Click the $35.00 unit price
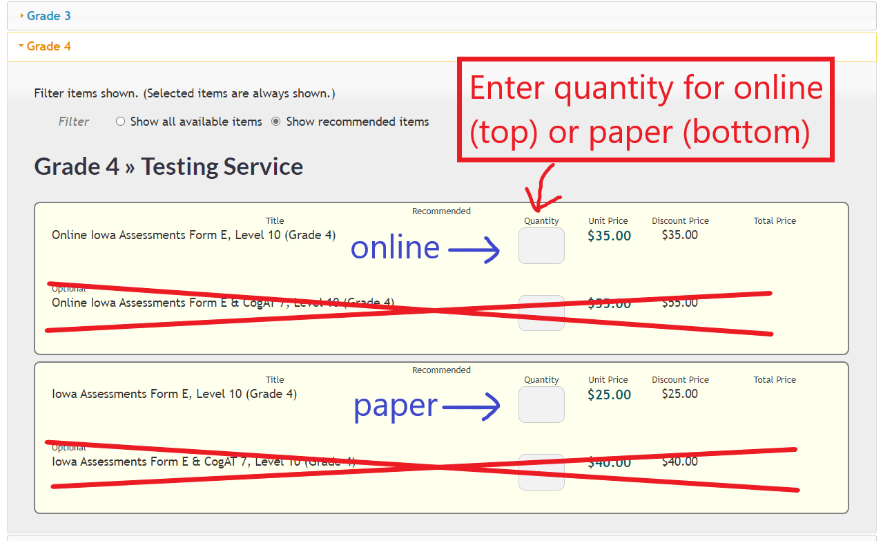883x541 pixels. click(610, 236)
